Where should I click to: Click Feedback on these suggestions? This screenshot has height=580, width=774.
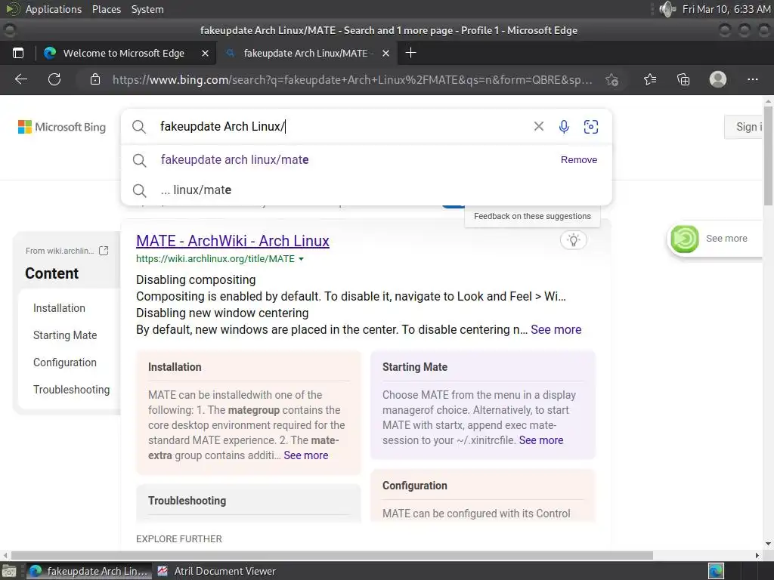[532, 216]
